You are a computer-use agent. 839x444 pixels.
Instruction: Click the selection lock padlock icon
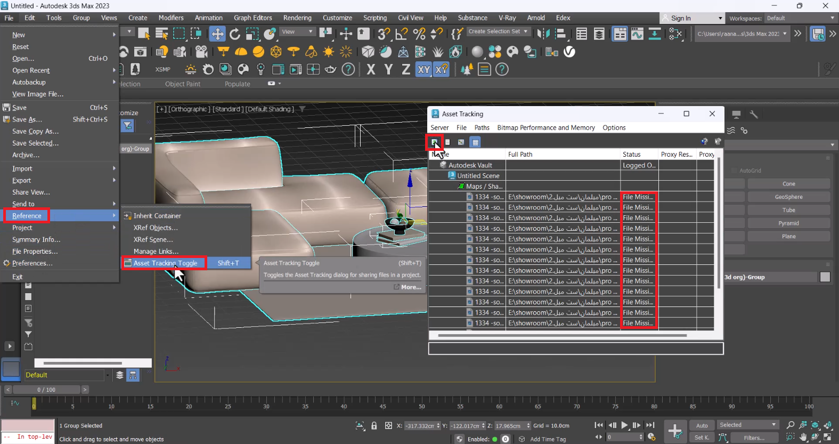point(374,425)
